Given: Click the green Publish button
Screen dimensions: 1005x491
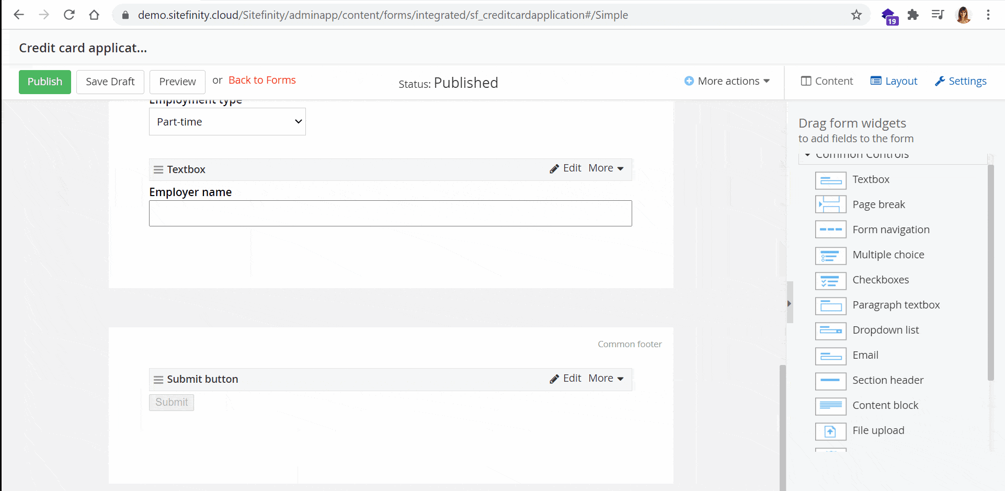Looking at the screenshot, I should (45, 82).
